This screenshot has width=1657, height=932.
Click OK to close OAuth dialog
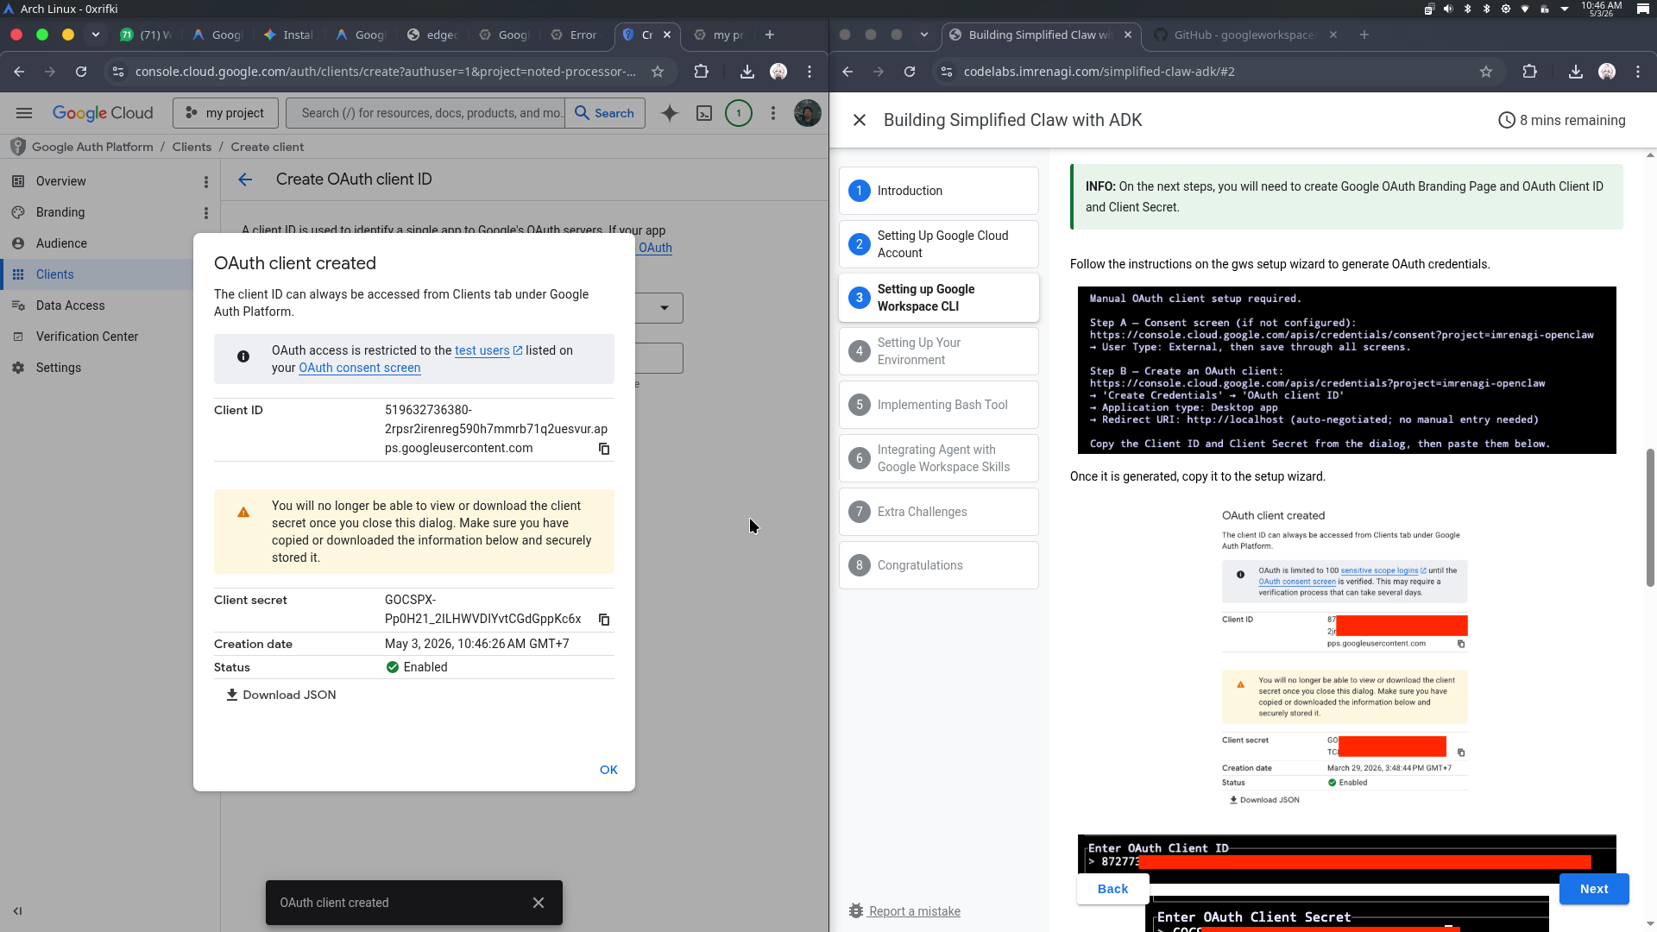[608, 770]
